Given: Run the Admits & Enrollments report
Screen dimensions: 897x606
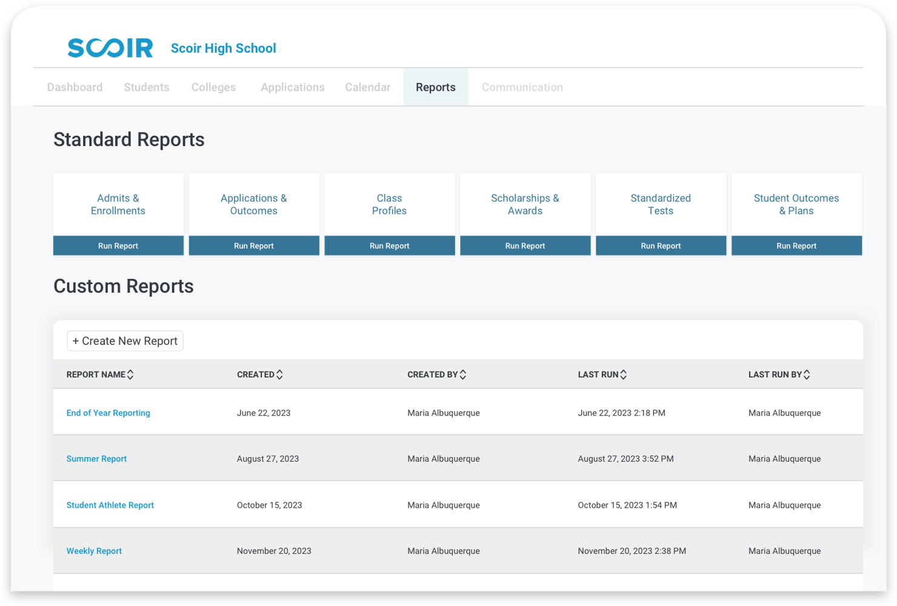Looking at the screenshot, I should coord(118,245).
